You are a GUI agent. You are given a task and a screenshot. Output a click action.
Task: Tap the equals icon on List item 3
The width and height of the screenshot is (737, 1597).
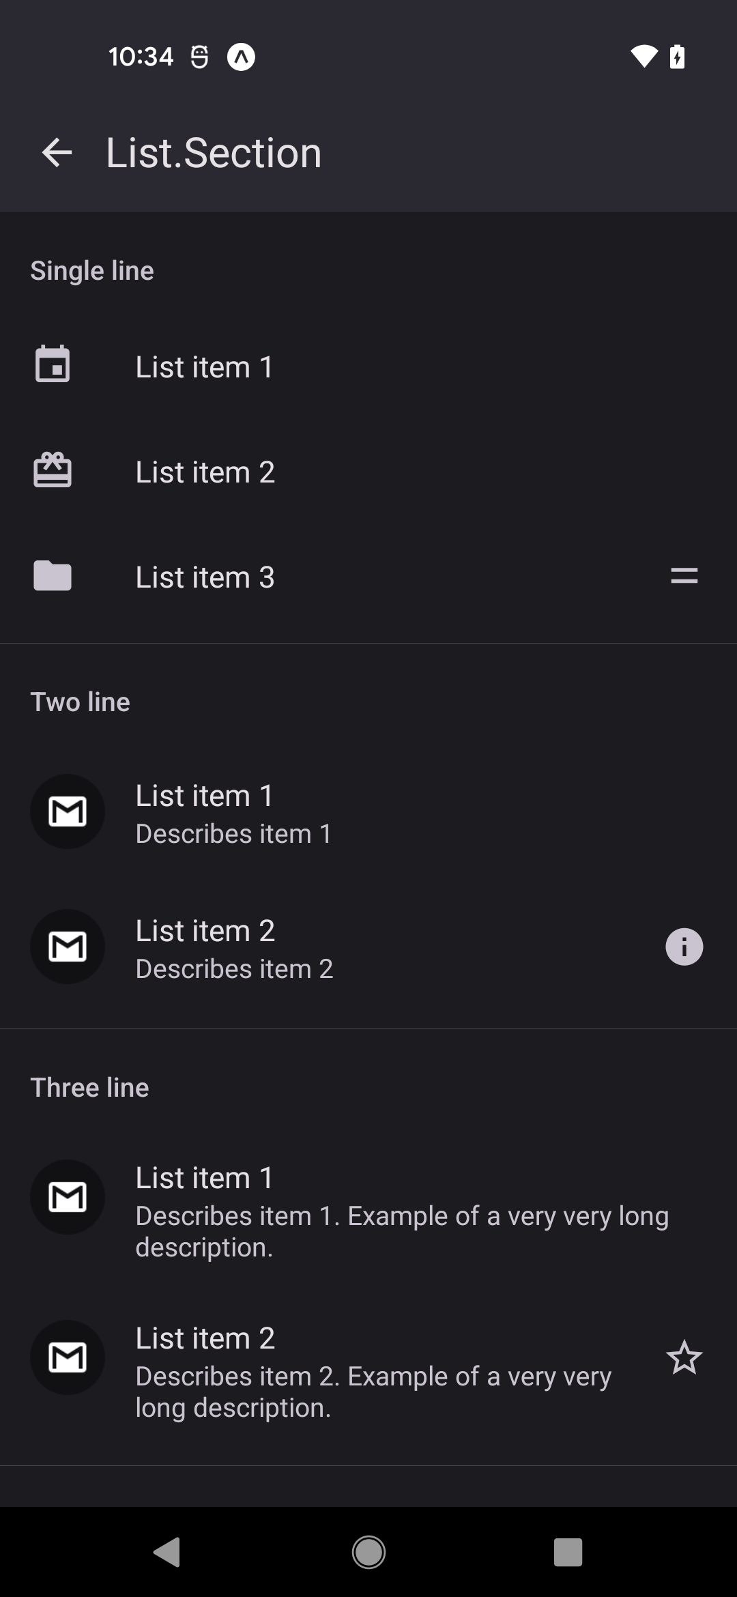tap(684, 576)
